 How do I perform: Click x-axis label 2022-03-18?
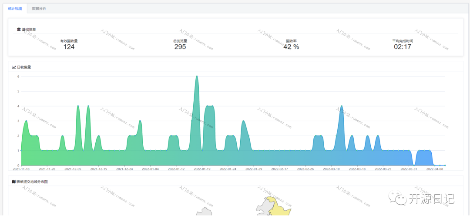click(357, 169)
